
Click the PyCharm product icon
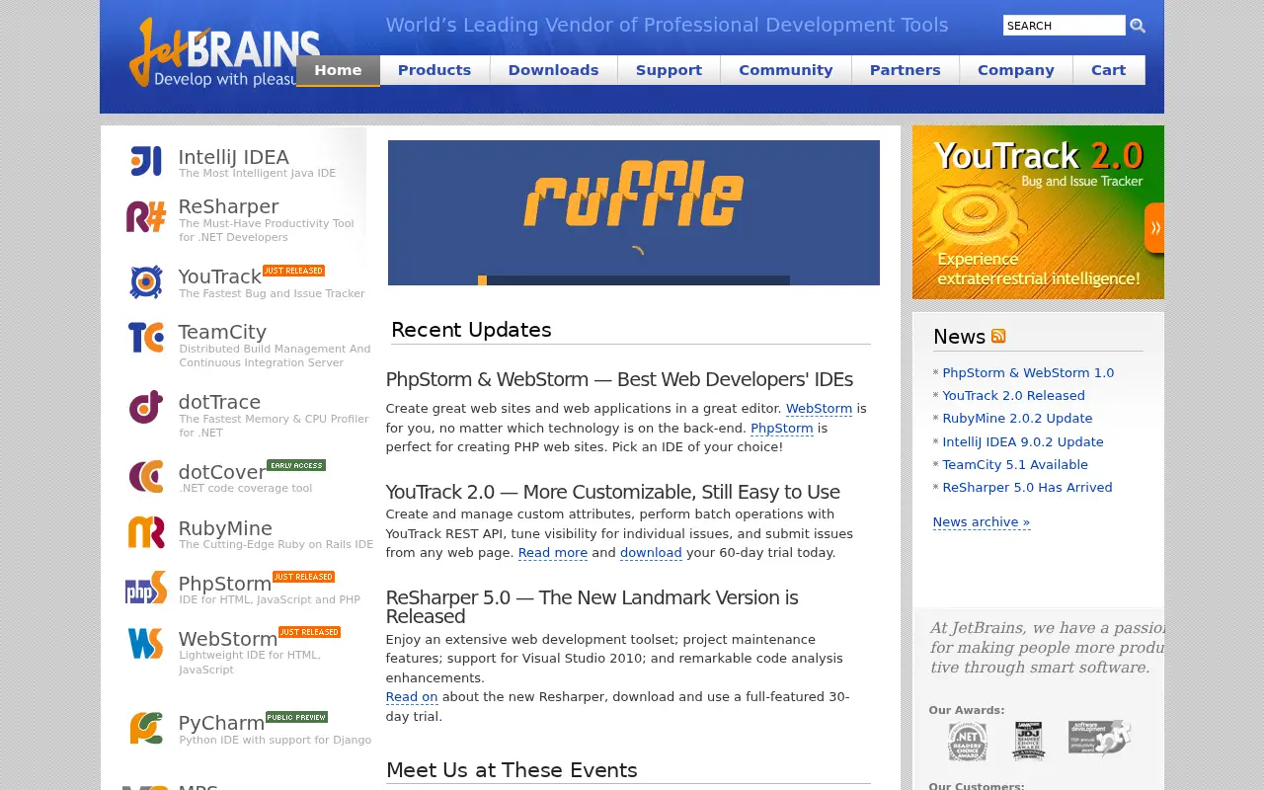[x=146, y=728]
